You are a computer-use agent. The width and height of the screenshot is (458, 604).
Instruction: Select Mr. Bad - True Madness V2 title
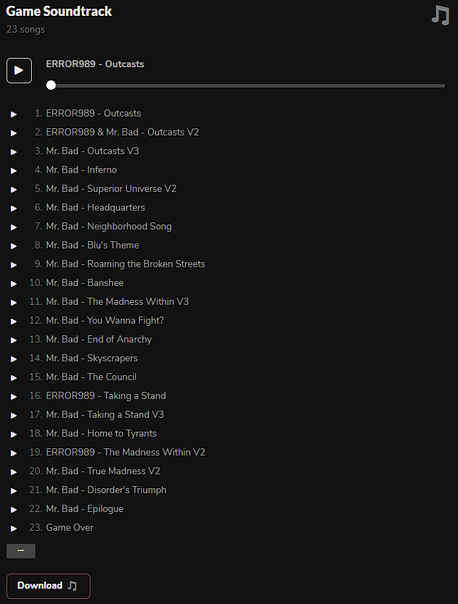pyautogui.click(x=103, y=471)
